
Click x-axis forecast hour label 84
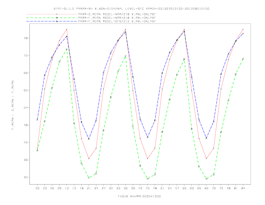[243, 188]
